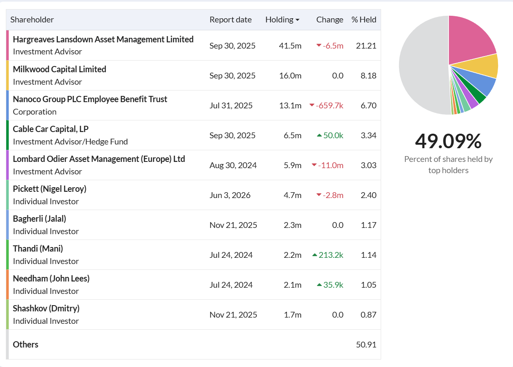Click the green up arrow beside 213.2k
Screen dimensions: 513x367
point(315,255)
